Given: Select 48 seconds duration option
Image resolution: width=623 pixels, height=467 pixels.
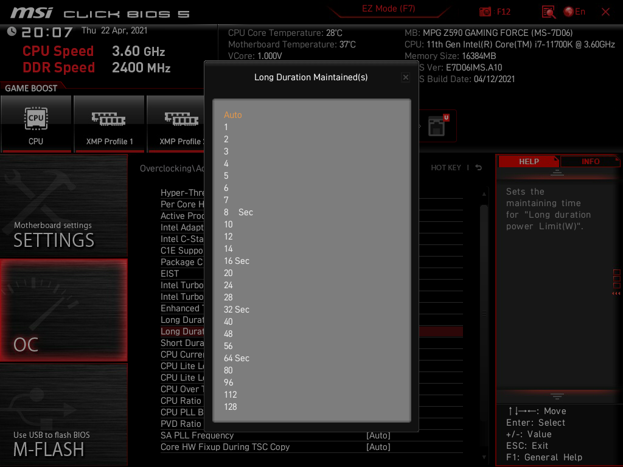Looking at the screenshot, I should 229,334.
